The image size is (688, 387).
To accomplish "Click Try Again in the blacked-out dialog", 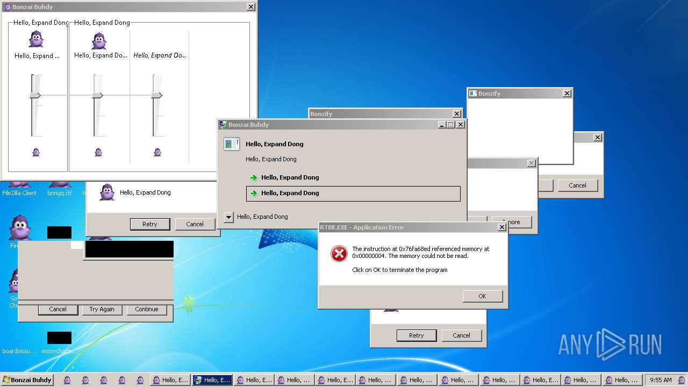I will 102,309.
